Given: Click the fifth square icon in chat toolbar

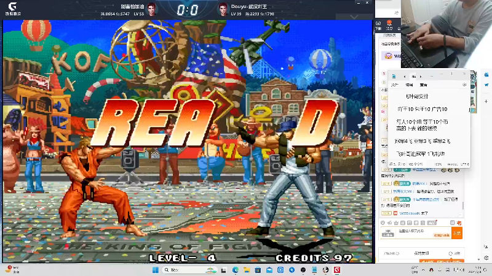Looking at the screenshot, I should [410, 223].
